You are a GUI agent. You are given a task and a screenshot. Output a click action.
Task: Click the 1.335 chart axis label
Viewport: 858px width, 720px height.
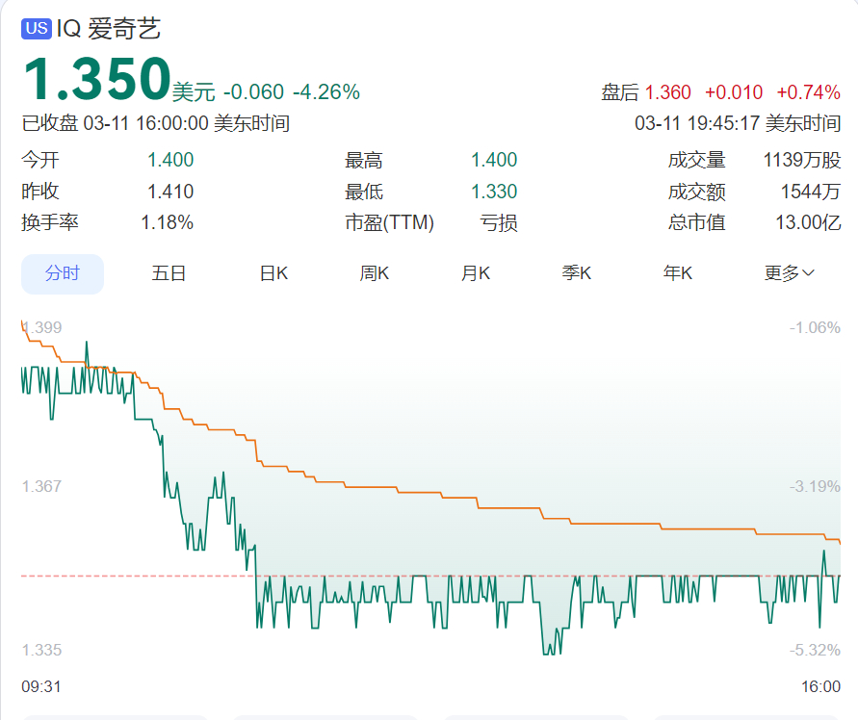[x=41, y=650]
